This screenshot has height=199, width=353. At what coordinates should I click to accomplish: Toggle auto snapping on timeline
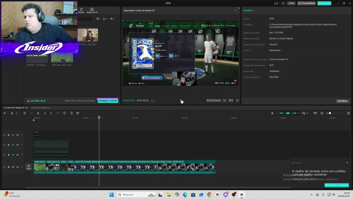click(x=288, y=113)
